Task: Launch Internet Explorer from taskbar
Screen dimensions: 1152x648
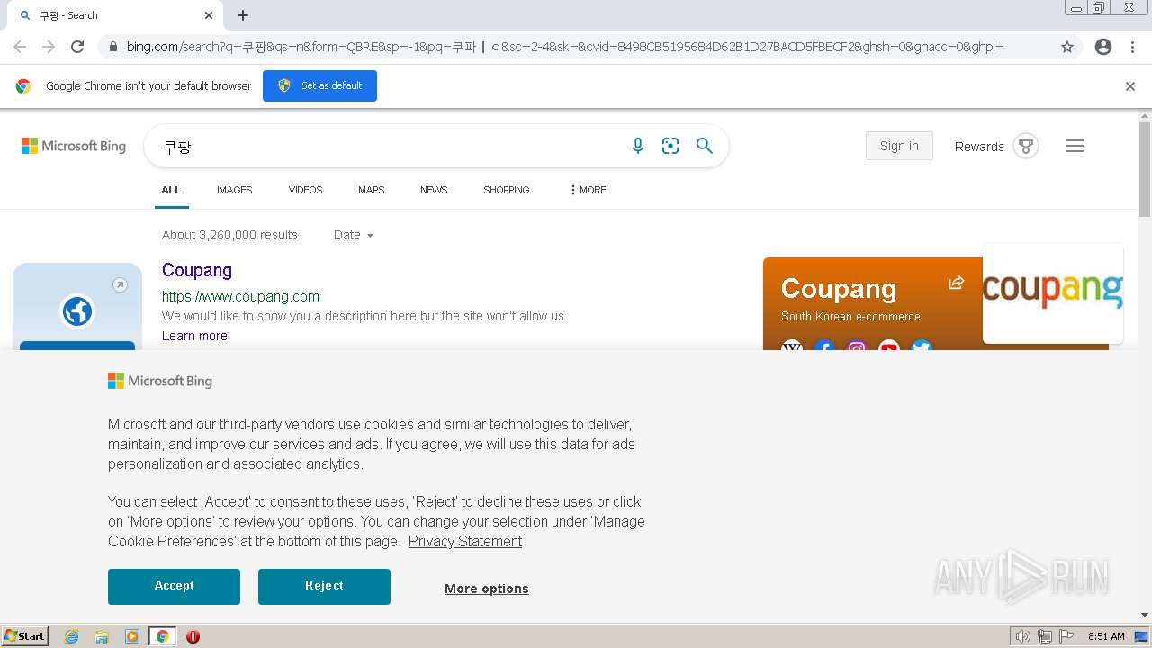Action: 72,636
